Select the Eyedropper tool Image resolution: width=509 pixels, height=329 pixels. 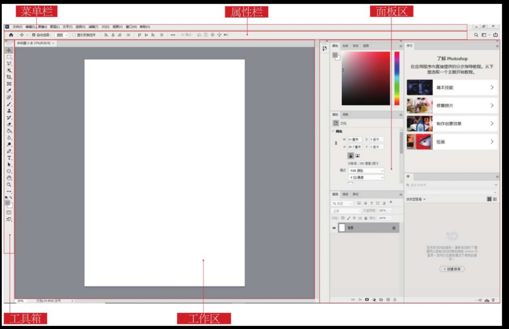[x=9, y=91]
